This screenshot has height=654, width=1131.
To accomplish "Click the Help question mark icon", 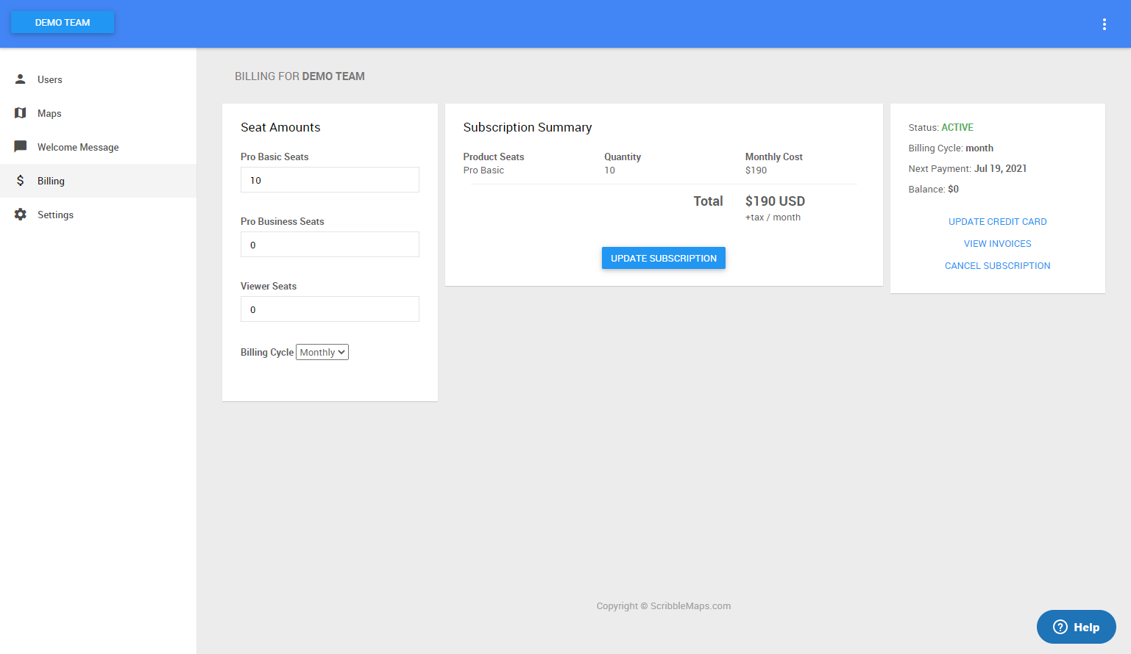I will tap(1060, 627).
